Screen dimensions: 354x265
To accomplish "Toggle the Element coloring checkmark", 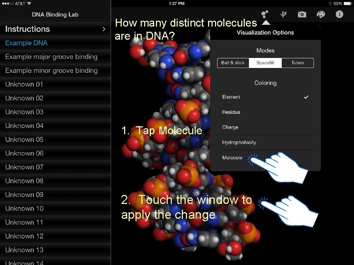I will tap(306, 97).
